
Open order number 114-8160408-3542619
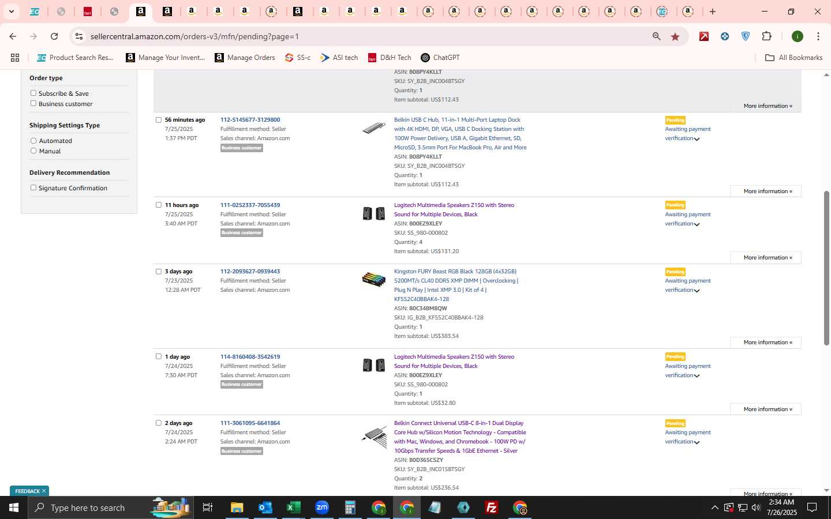[x=250, y=357]
